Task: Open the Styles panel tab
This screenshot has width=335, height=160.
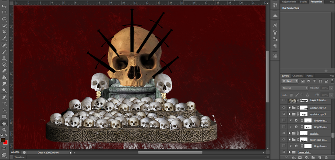Action: pos(304,2)
